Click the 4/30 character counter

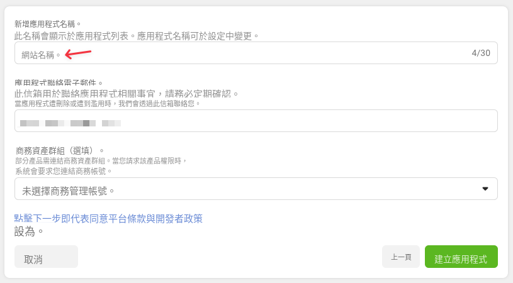(481, 53)
